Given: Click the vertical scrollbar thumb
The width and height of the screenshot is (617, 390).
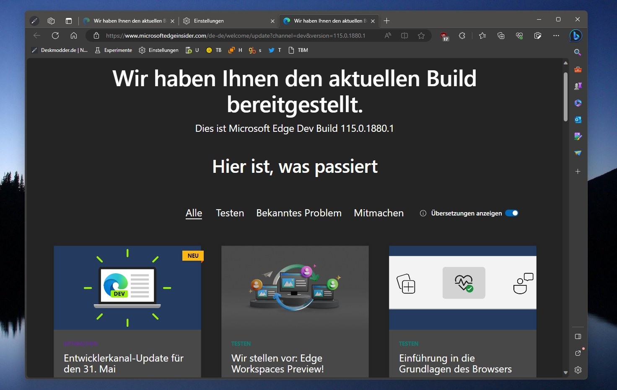Looking at the screenshot, I should [x=565, y=97].
